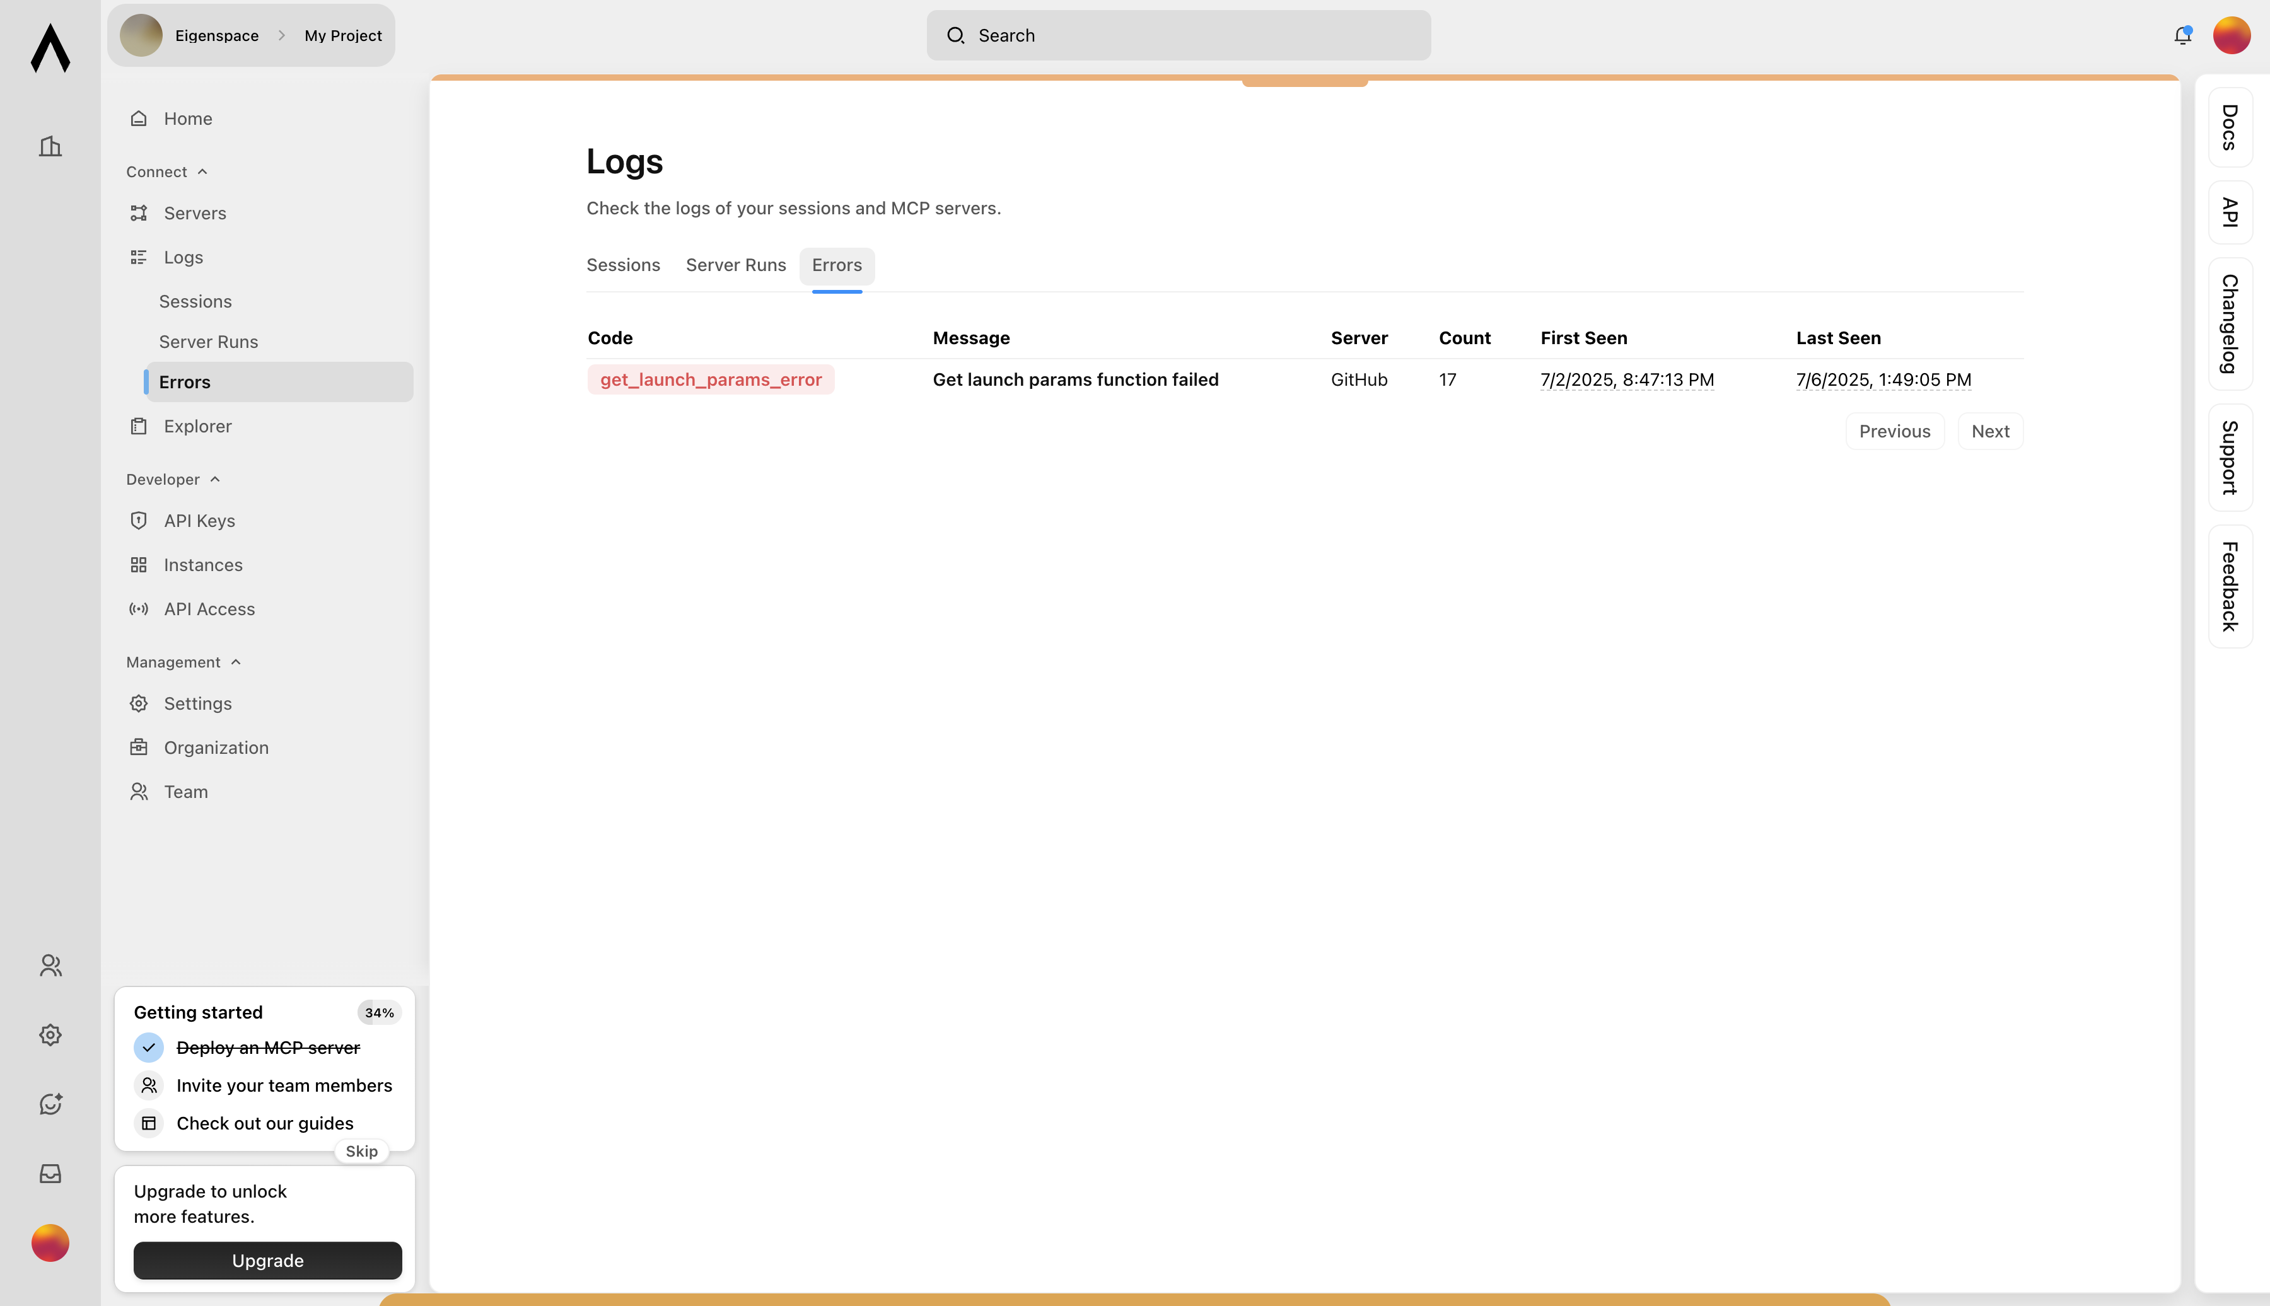Click the API Keys shield icon

(138, 520)
